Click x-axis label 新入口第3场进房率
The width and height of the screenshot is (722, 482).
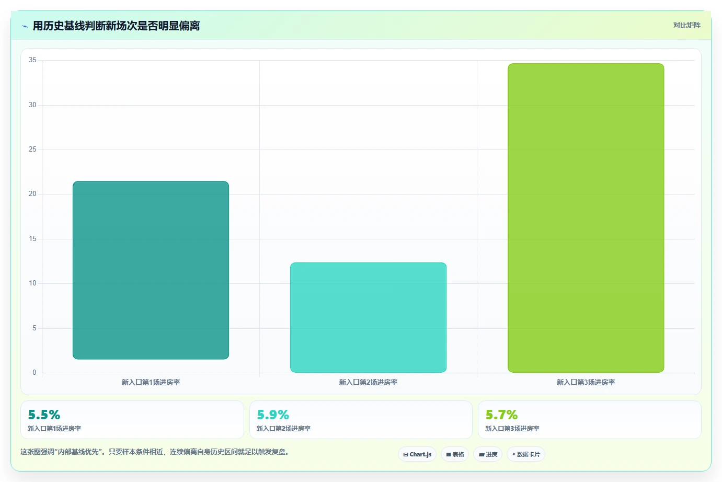(586, 383)
